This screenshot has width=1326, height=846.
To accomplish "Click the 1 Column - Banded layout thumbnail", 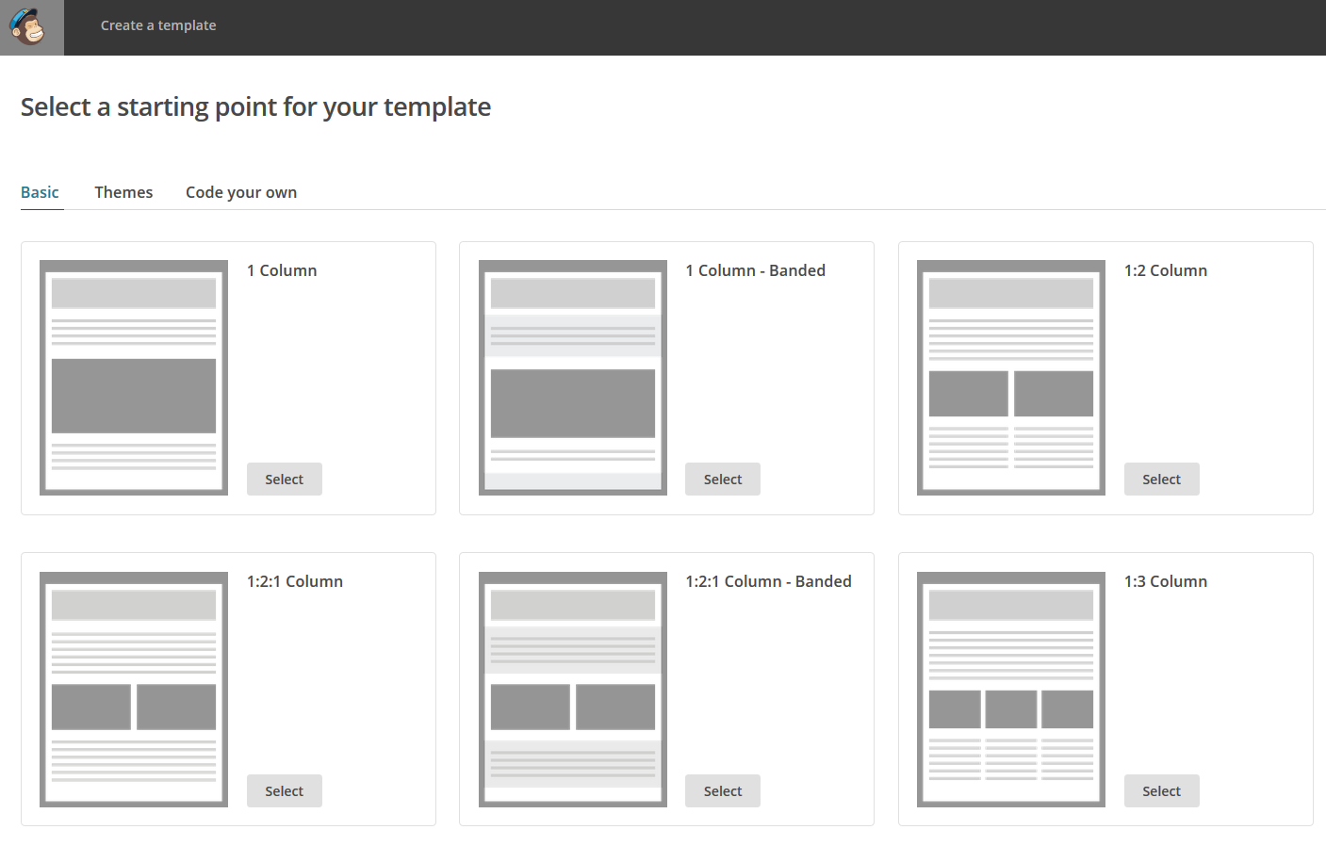I will click(573, 378).
